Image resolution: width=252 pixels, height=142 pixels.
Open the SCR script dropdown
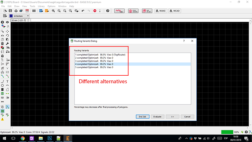(x=41, y=11)
